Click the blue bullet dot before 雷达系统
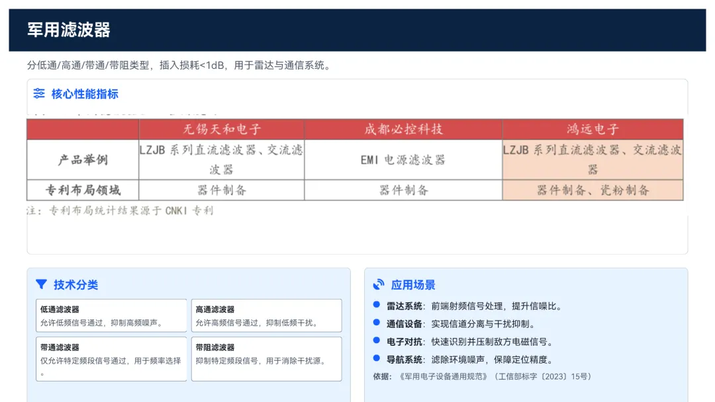The height and width of the screenshot is (402, 715). point(377,305)
